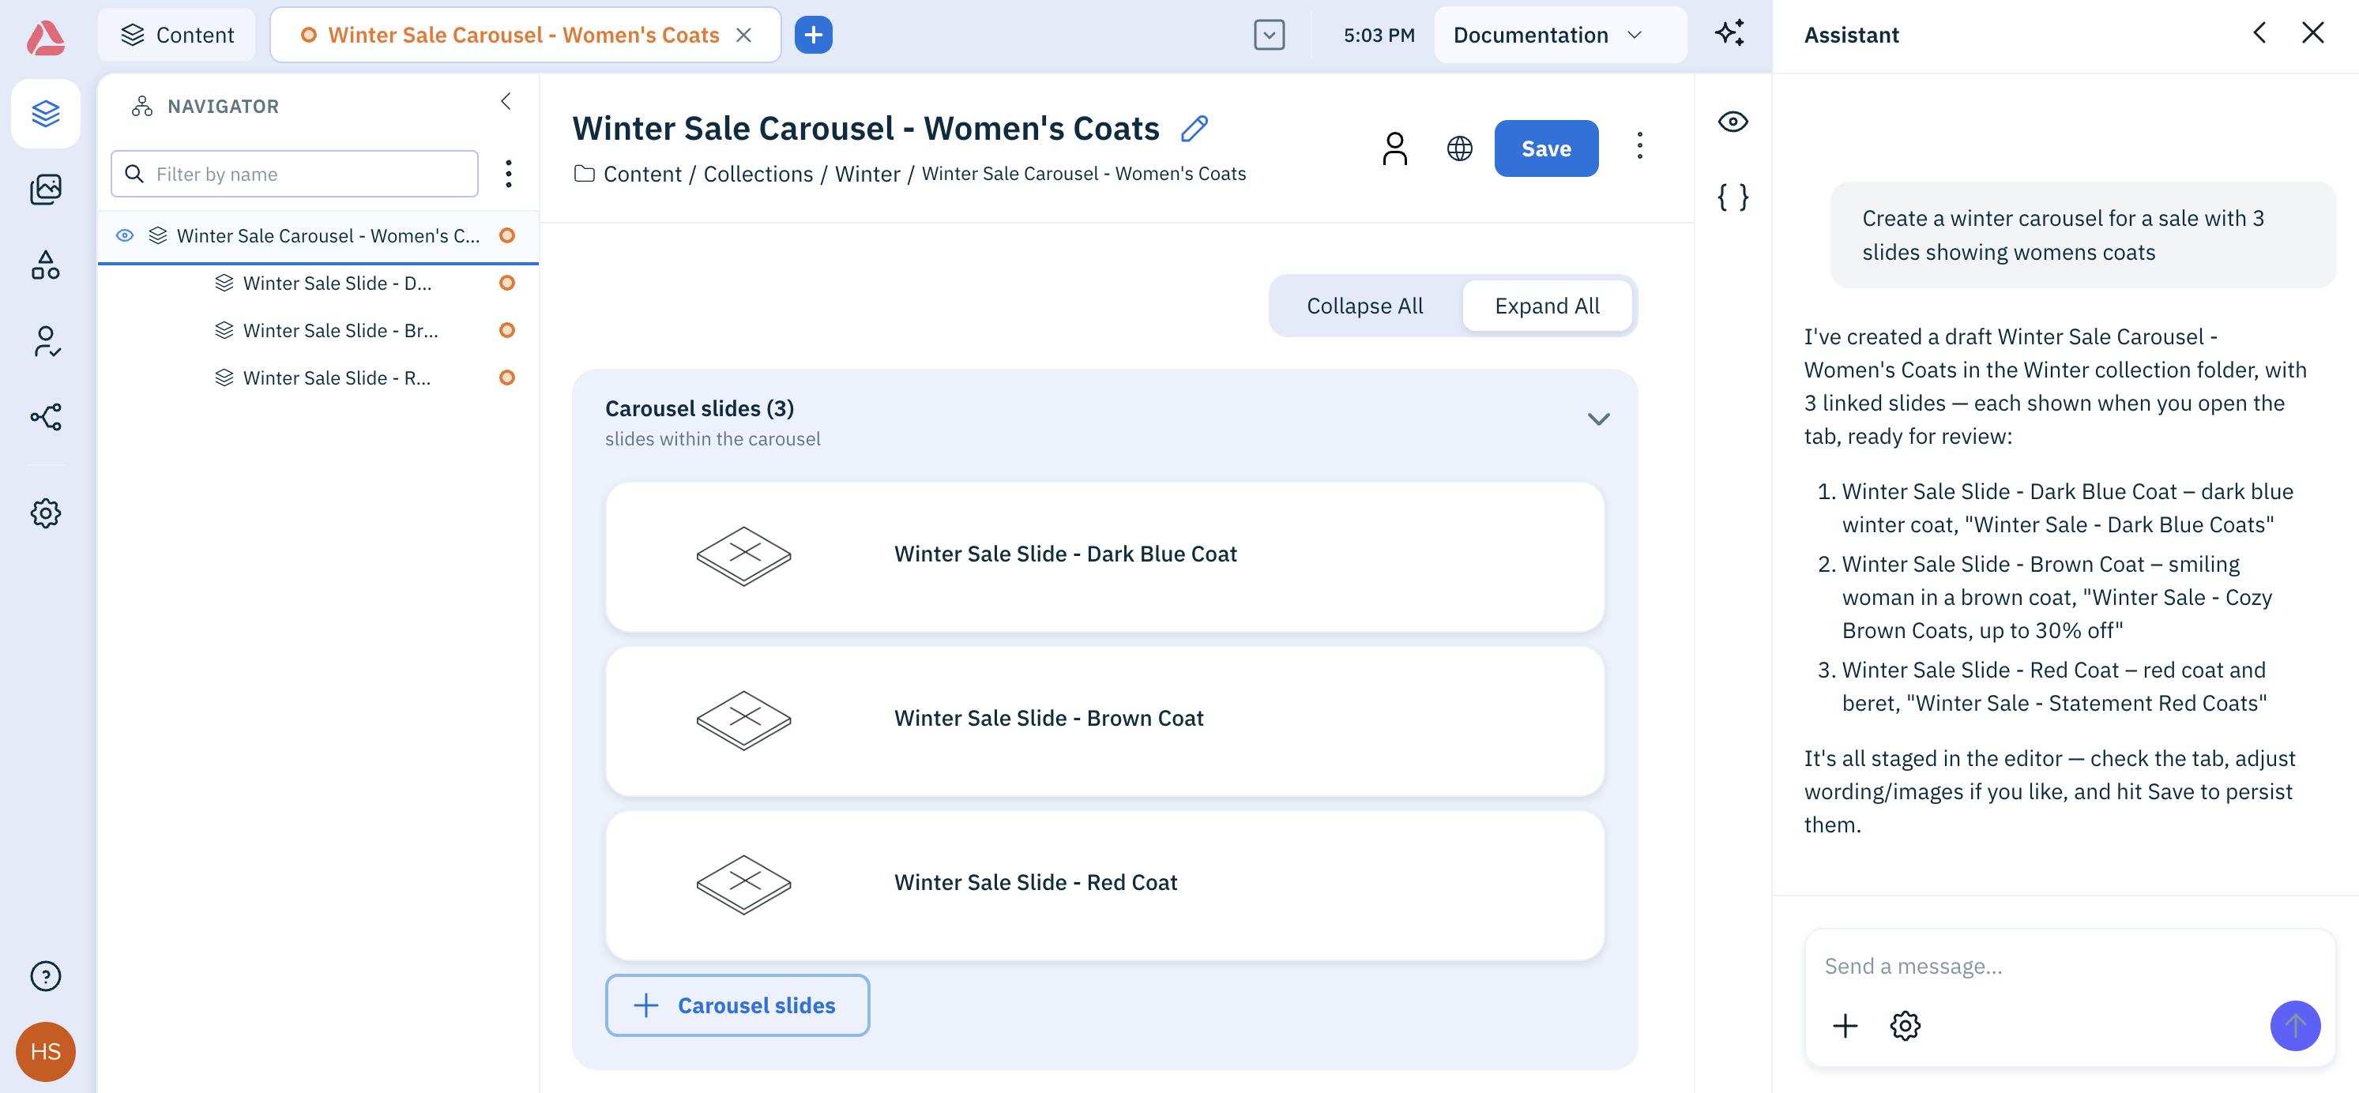
Task: Open the Collections breadcrumb link
Action: [758, 174]
